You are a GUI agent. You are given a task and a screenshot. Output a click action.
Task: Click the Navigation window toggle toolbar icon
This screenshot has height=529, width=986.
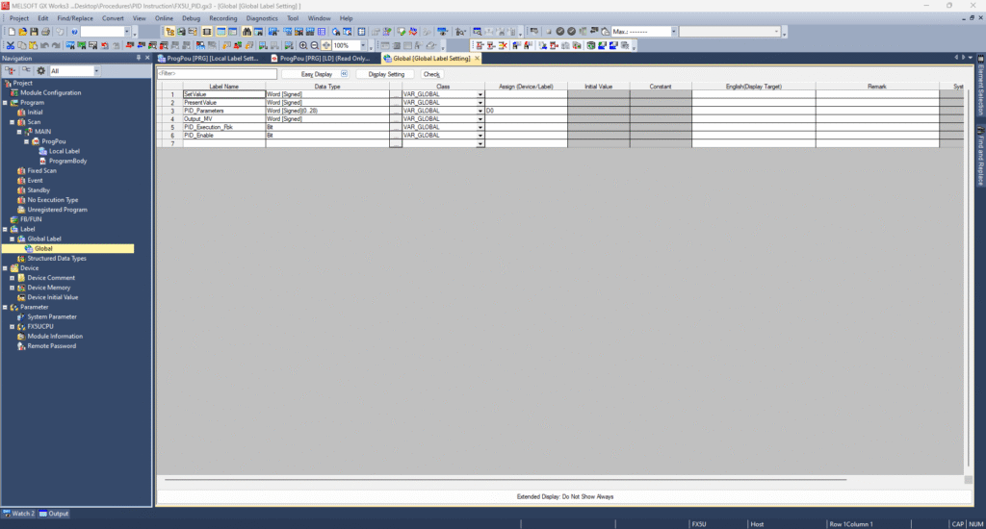pyautogui.click(x=169, y=32)
